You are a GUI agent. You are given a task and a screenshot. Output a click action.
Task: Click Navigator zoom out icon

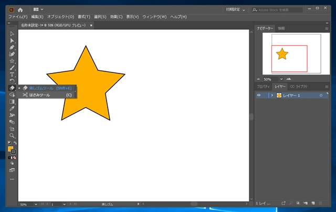(x=258, y=79)
